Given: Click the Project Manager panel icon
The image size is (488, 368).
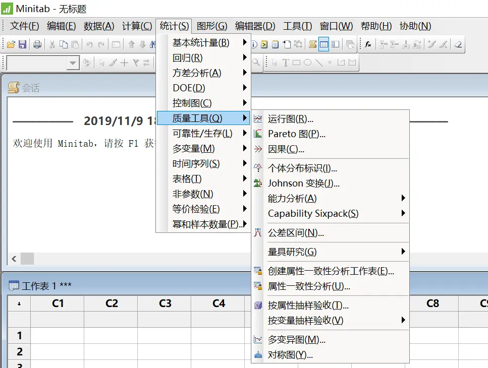Looking at the screenshot, I should click(336, 44).
